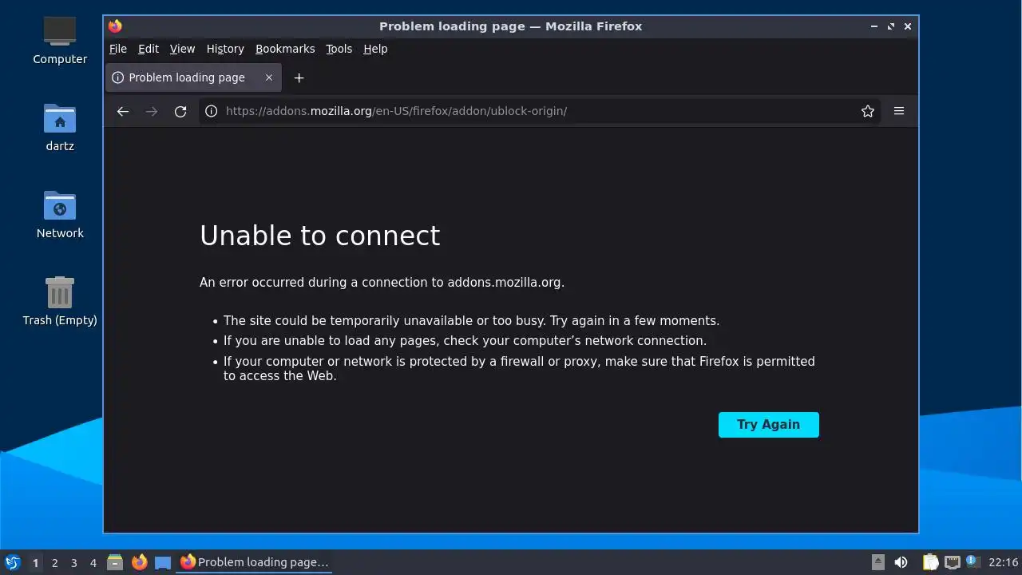
Task: Open the File menu
Action: [x=118, y=49]
